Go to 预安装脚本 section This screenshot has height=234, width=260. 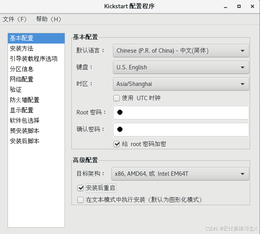[36, 131]
